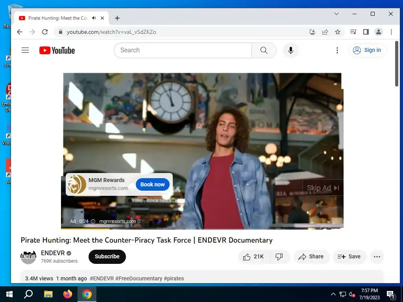This screenshot has height=302, width=403.
Task: Click the Sign in button
Action: (x=368, y=50)
